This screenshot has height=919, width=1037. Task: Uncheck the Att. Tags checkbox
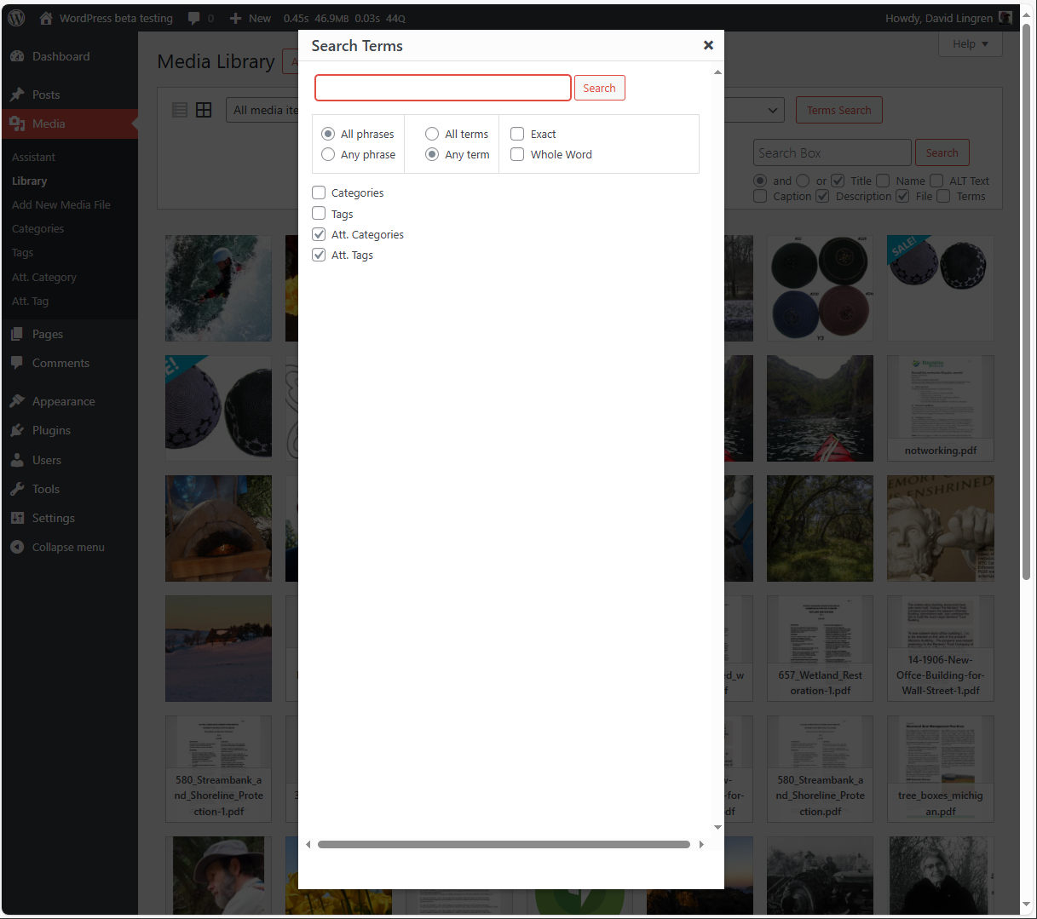[319, 255]
